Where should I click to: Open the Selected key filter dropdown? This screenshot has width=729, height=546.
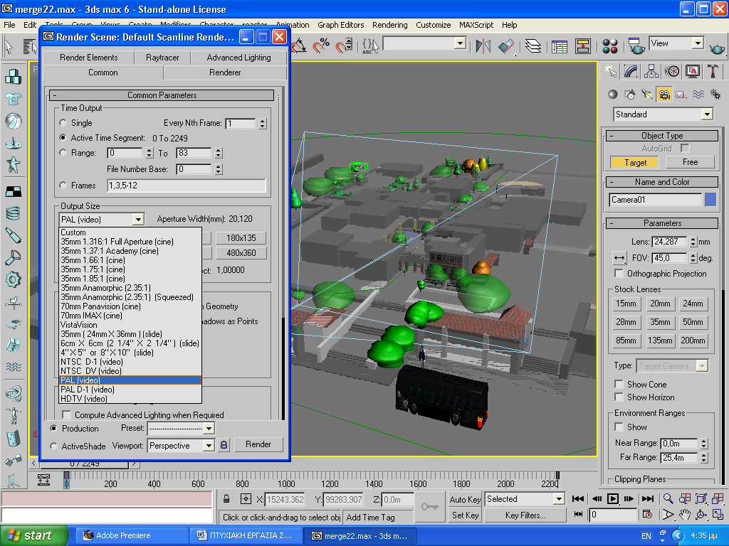coord(525,499)
